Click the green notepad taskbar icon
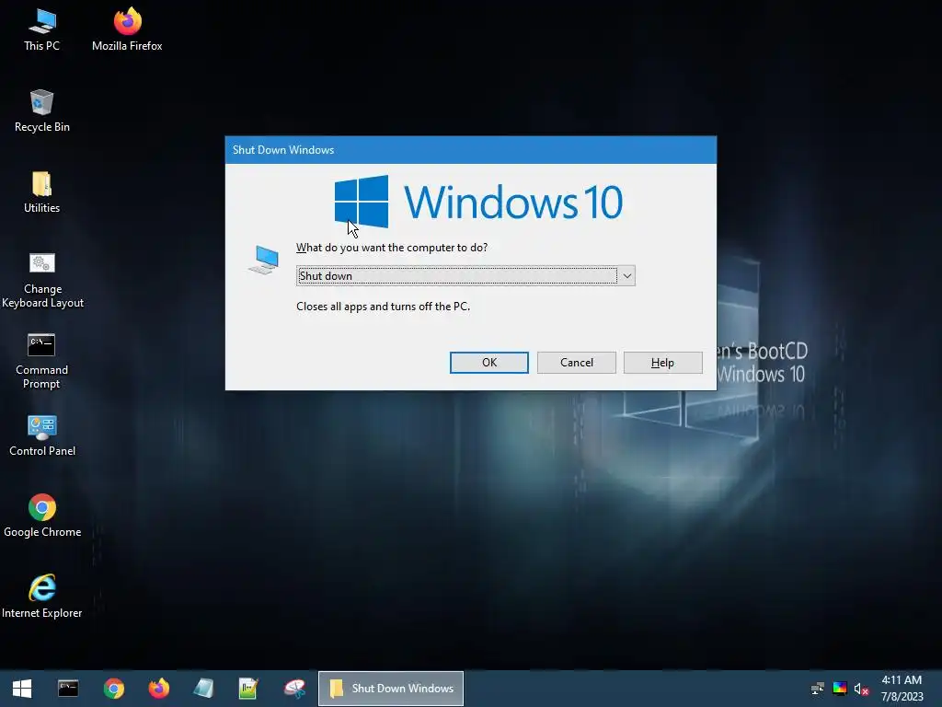 click(248, 689)
